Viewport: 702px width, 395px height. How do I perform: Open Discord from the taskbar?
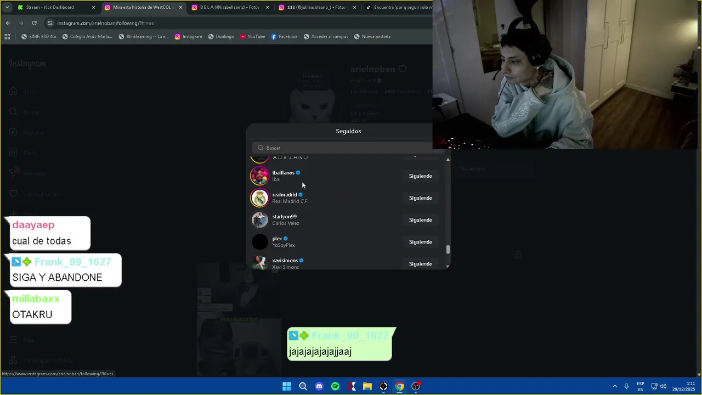319,386
